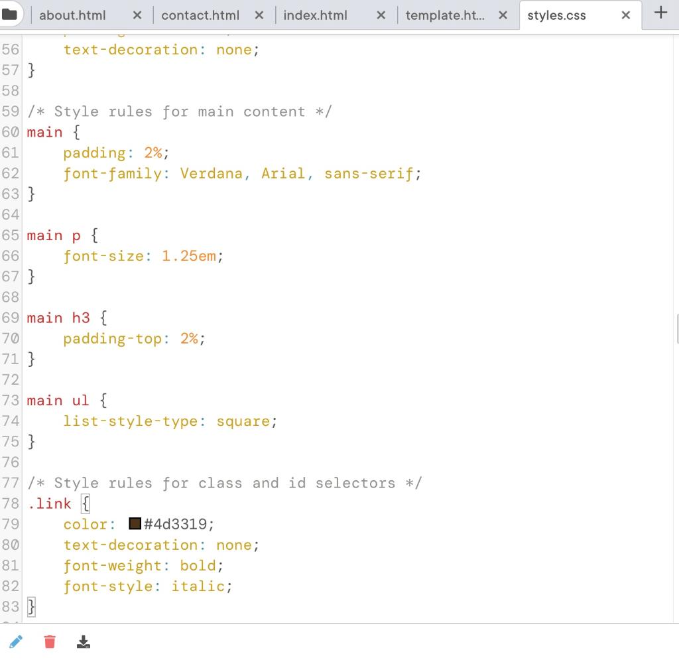This screenshot has height=660, width=679.
Task: Select the styles.css tab
Action: tap(557, 14)
